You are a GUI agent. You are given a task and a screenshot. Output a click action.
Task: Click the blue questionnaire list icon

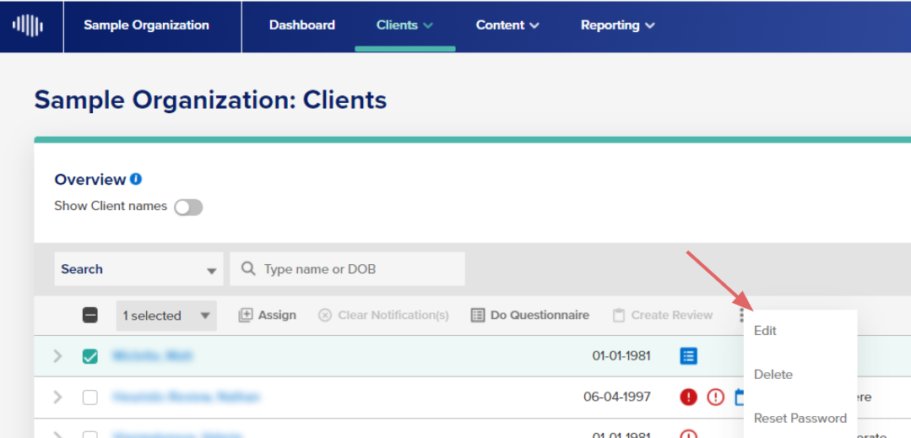coord(688,356)
